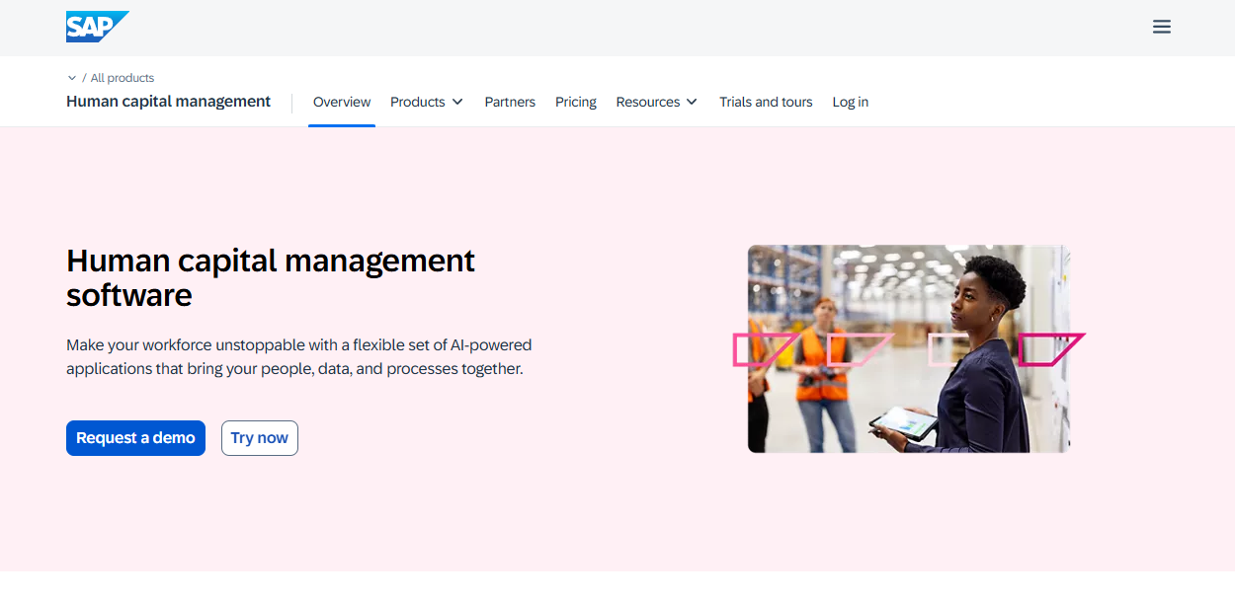Click the SAP logo
The image size is (1235, 600).
click(x=97, y=26)
